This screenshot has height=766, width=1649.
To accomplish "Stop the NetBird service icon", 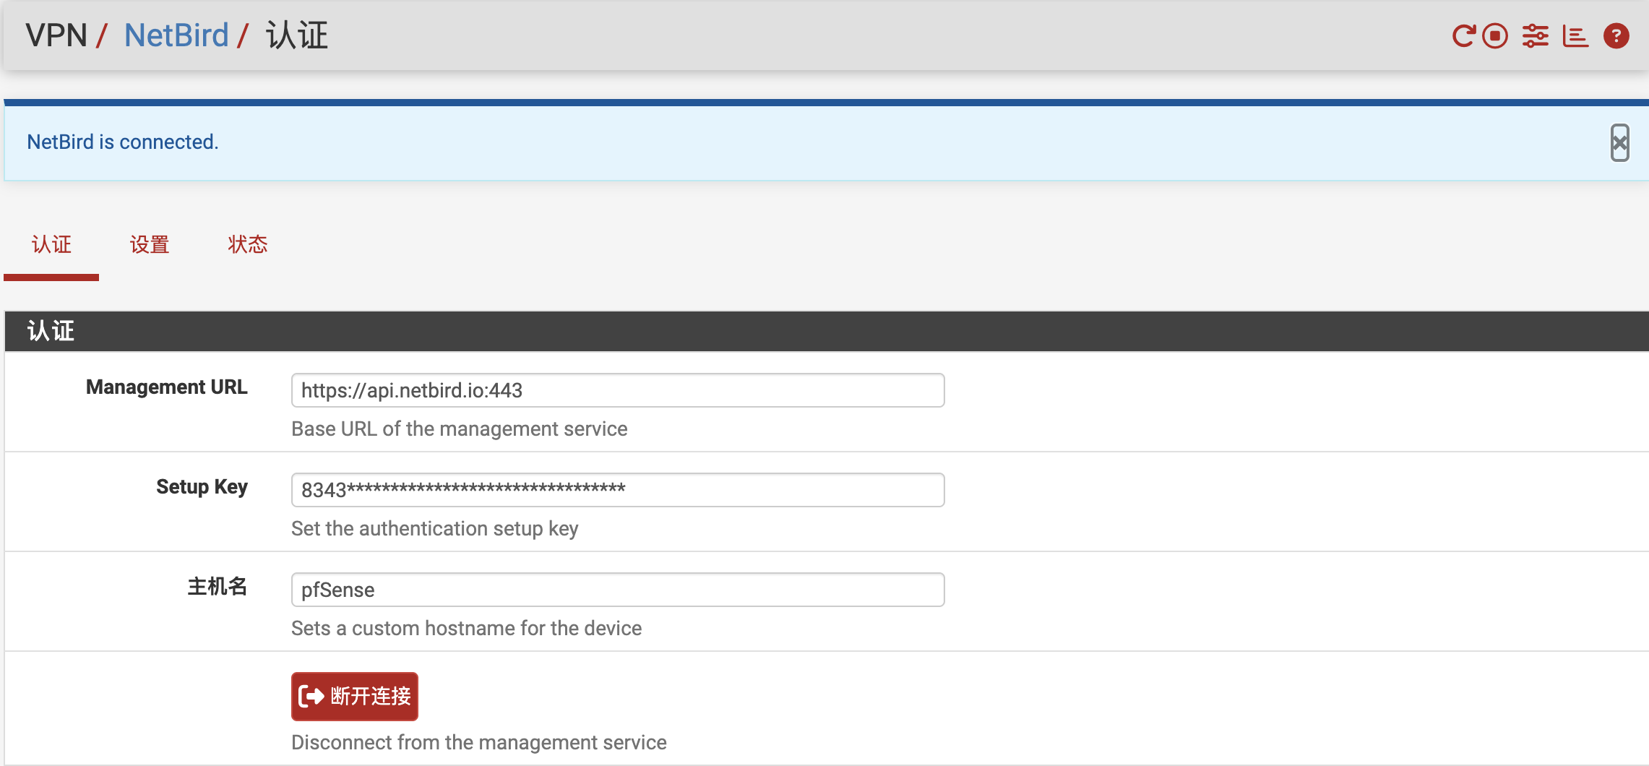I will click(x=1495, y=35).
